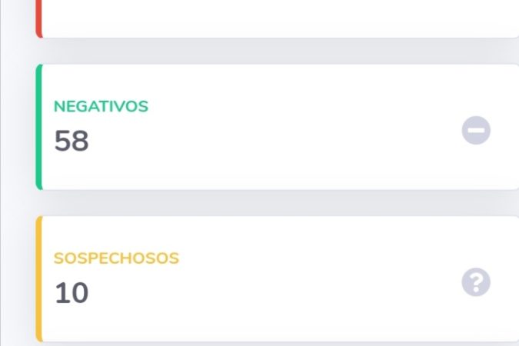The image size is (519, 346).
Task: Click the gray question mark icon
Action: tap(476, 282)
